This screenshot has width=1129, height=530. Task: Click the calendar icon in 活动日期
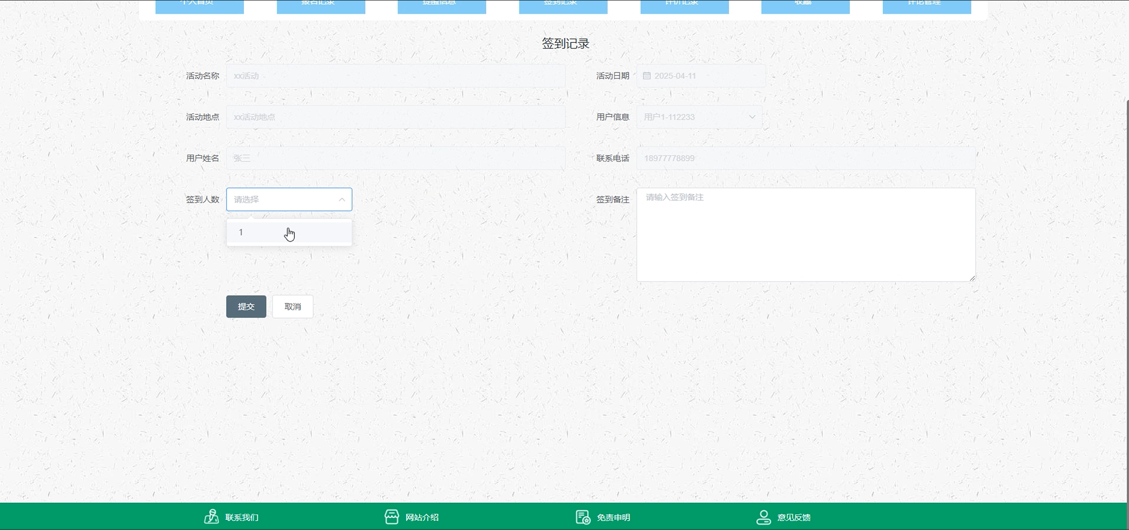[646, 76]
